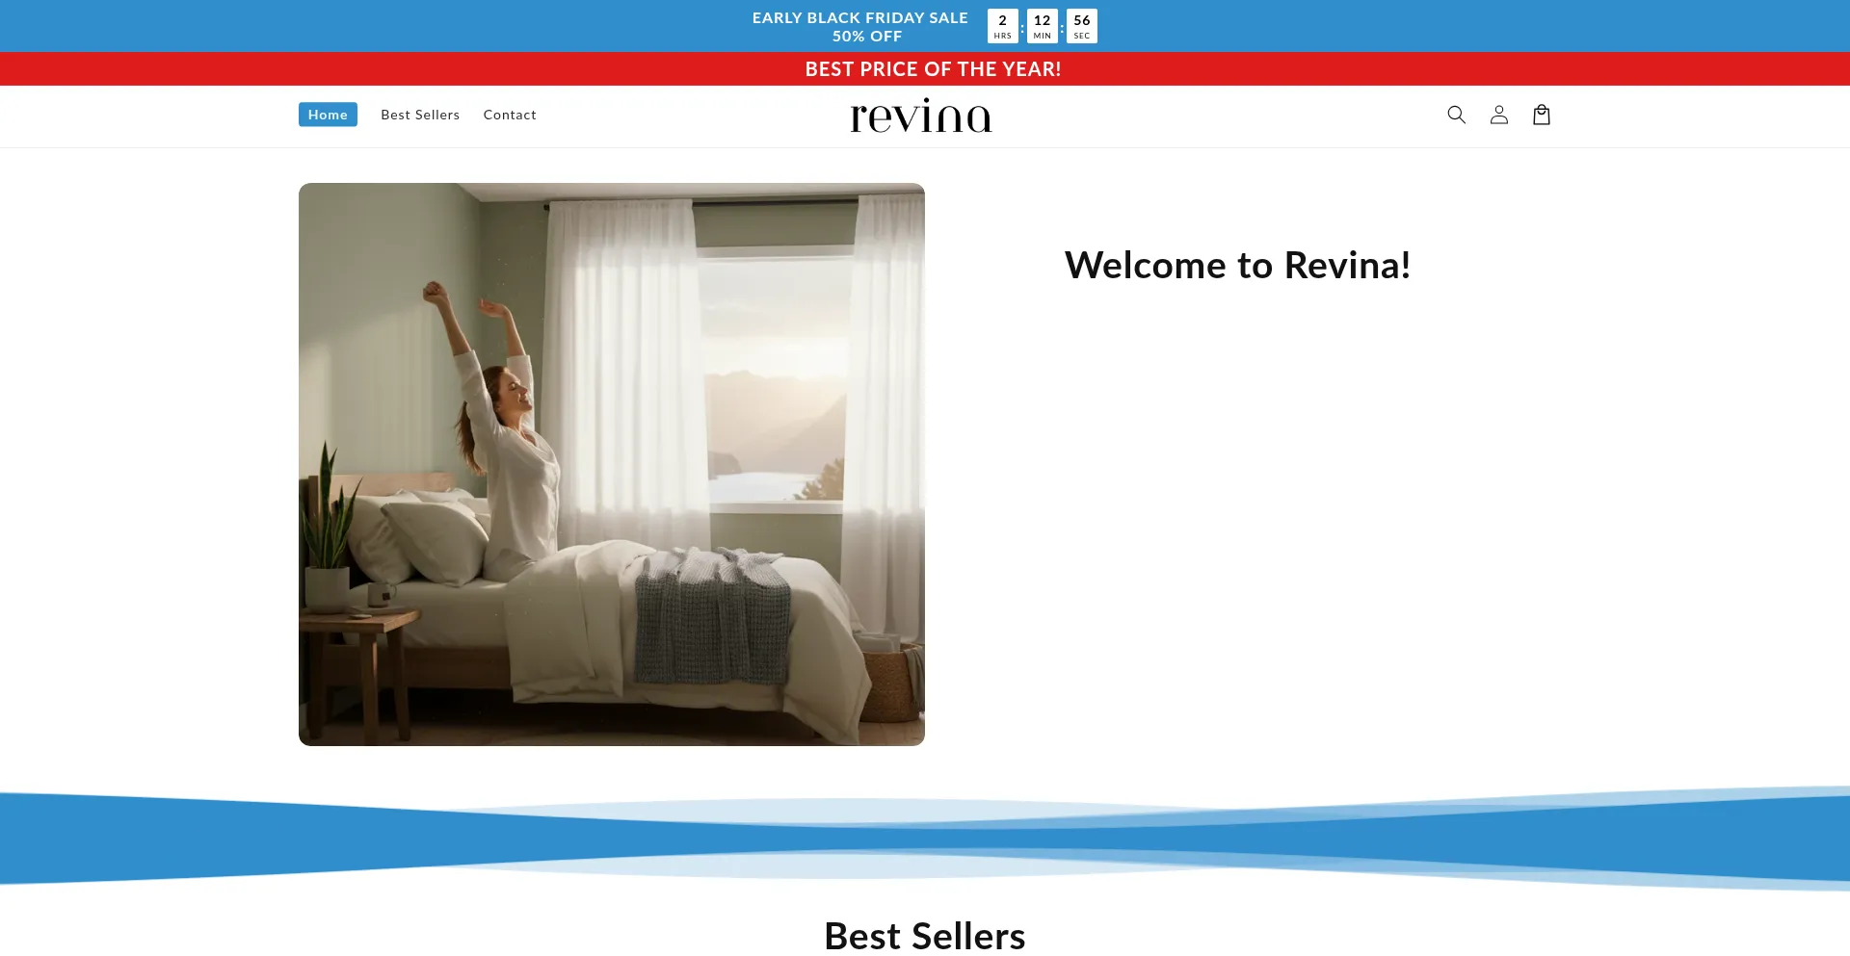
Task: Click the countdown seconds box
Action: (1081, 26)
